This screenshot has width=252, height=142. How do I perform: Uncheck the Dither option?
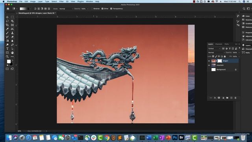tap(102, 9)
